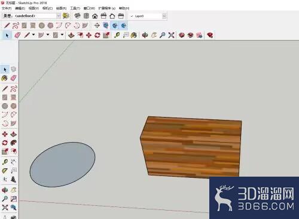Image resolution: width=299 pixels, height=219 pixels.
Task: Activate Orbit in Getting Started toolbar
Action: pos(145,35)
